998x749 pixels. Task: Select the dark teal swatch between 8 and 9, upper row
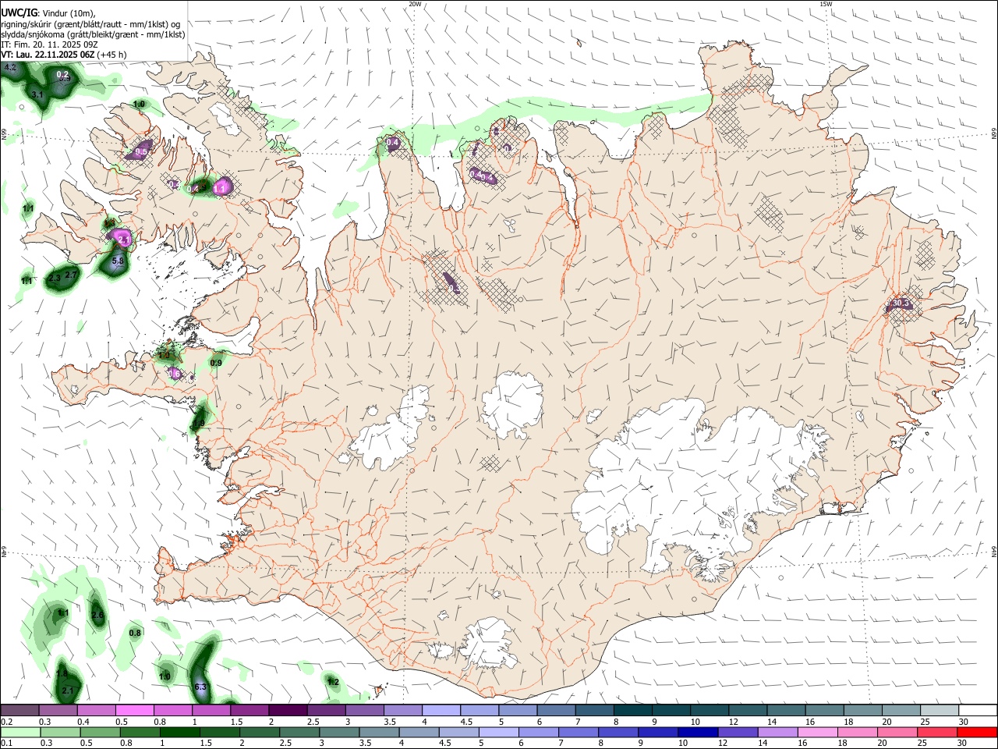(x=633, y=710)
